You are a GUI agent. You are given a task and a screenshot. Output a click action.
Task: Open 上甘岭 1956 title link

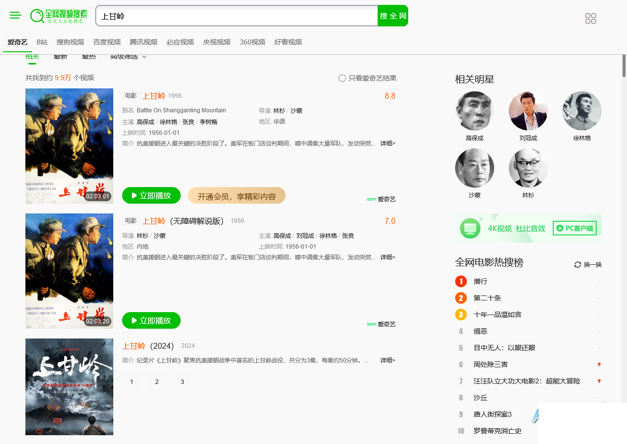[154, 96]
